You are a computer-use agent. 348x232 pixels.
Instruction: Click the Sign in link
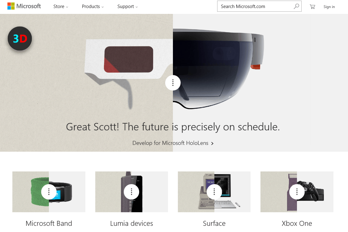tap(329, 7)
